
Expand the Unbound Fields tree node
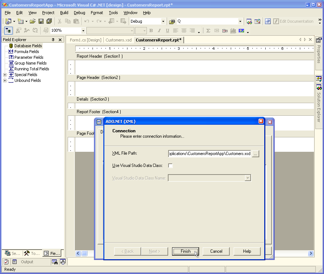click(5, 80)
